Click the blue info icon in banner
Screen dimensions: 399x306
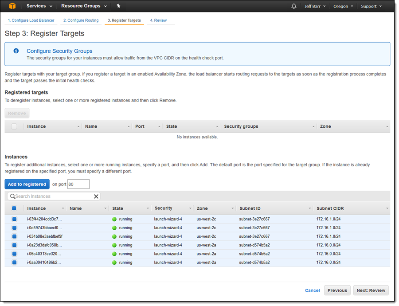click(16, 51)
